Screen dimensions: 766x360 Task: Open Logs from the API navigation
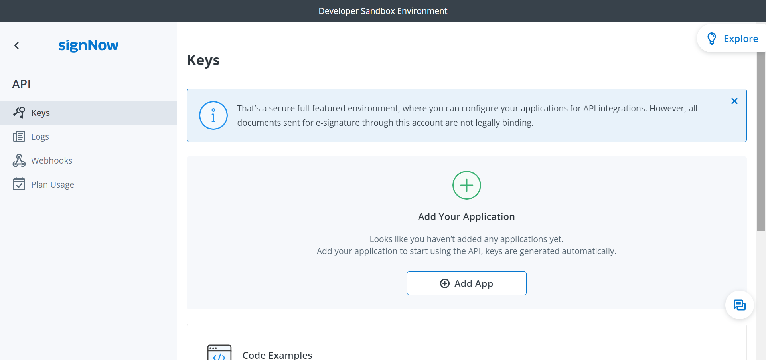click(40, 136)
